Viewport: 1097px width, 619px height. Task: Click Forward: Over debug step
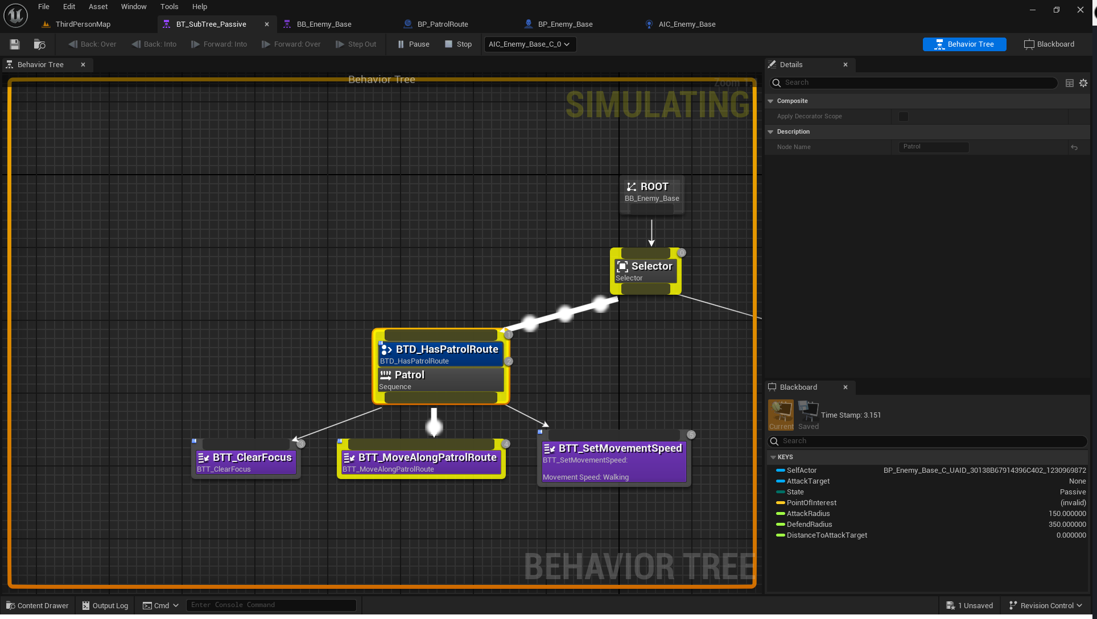[291, 44]
